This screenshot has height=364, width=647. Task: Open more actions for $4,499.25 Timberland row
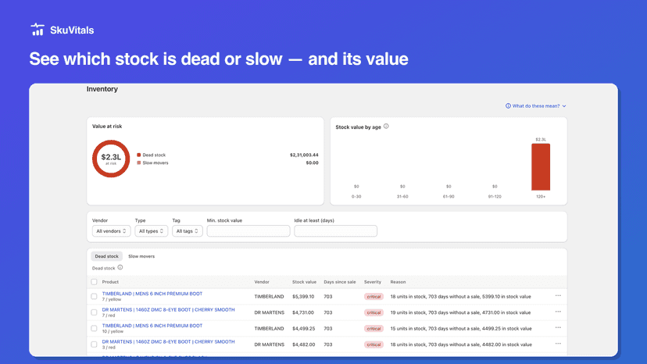[x=558, y=328]
